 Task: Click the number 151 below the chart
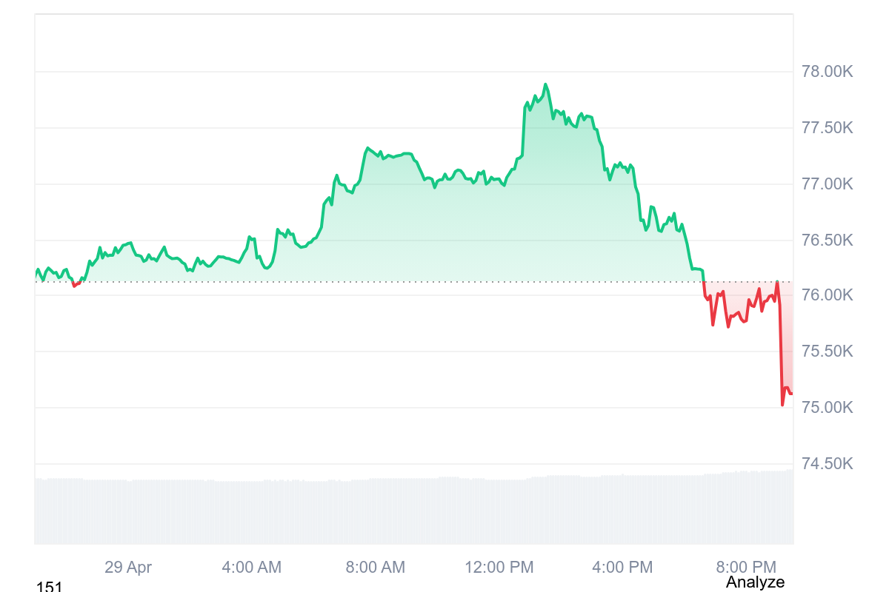(49, 587)
